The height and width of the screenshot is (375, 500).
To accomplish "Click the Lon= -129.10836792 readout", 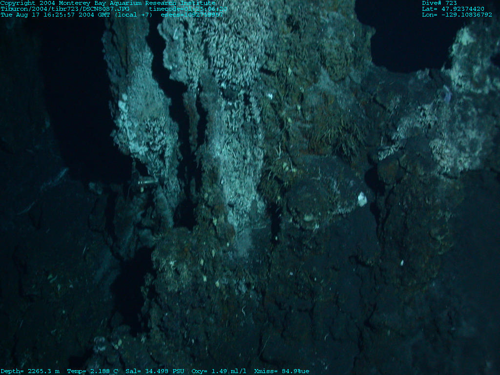I will [x=457, y=15].
